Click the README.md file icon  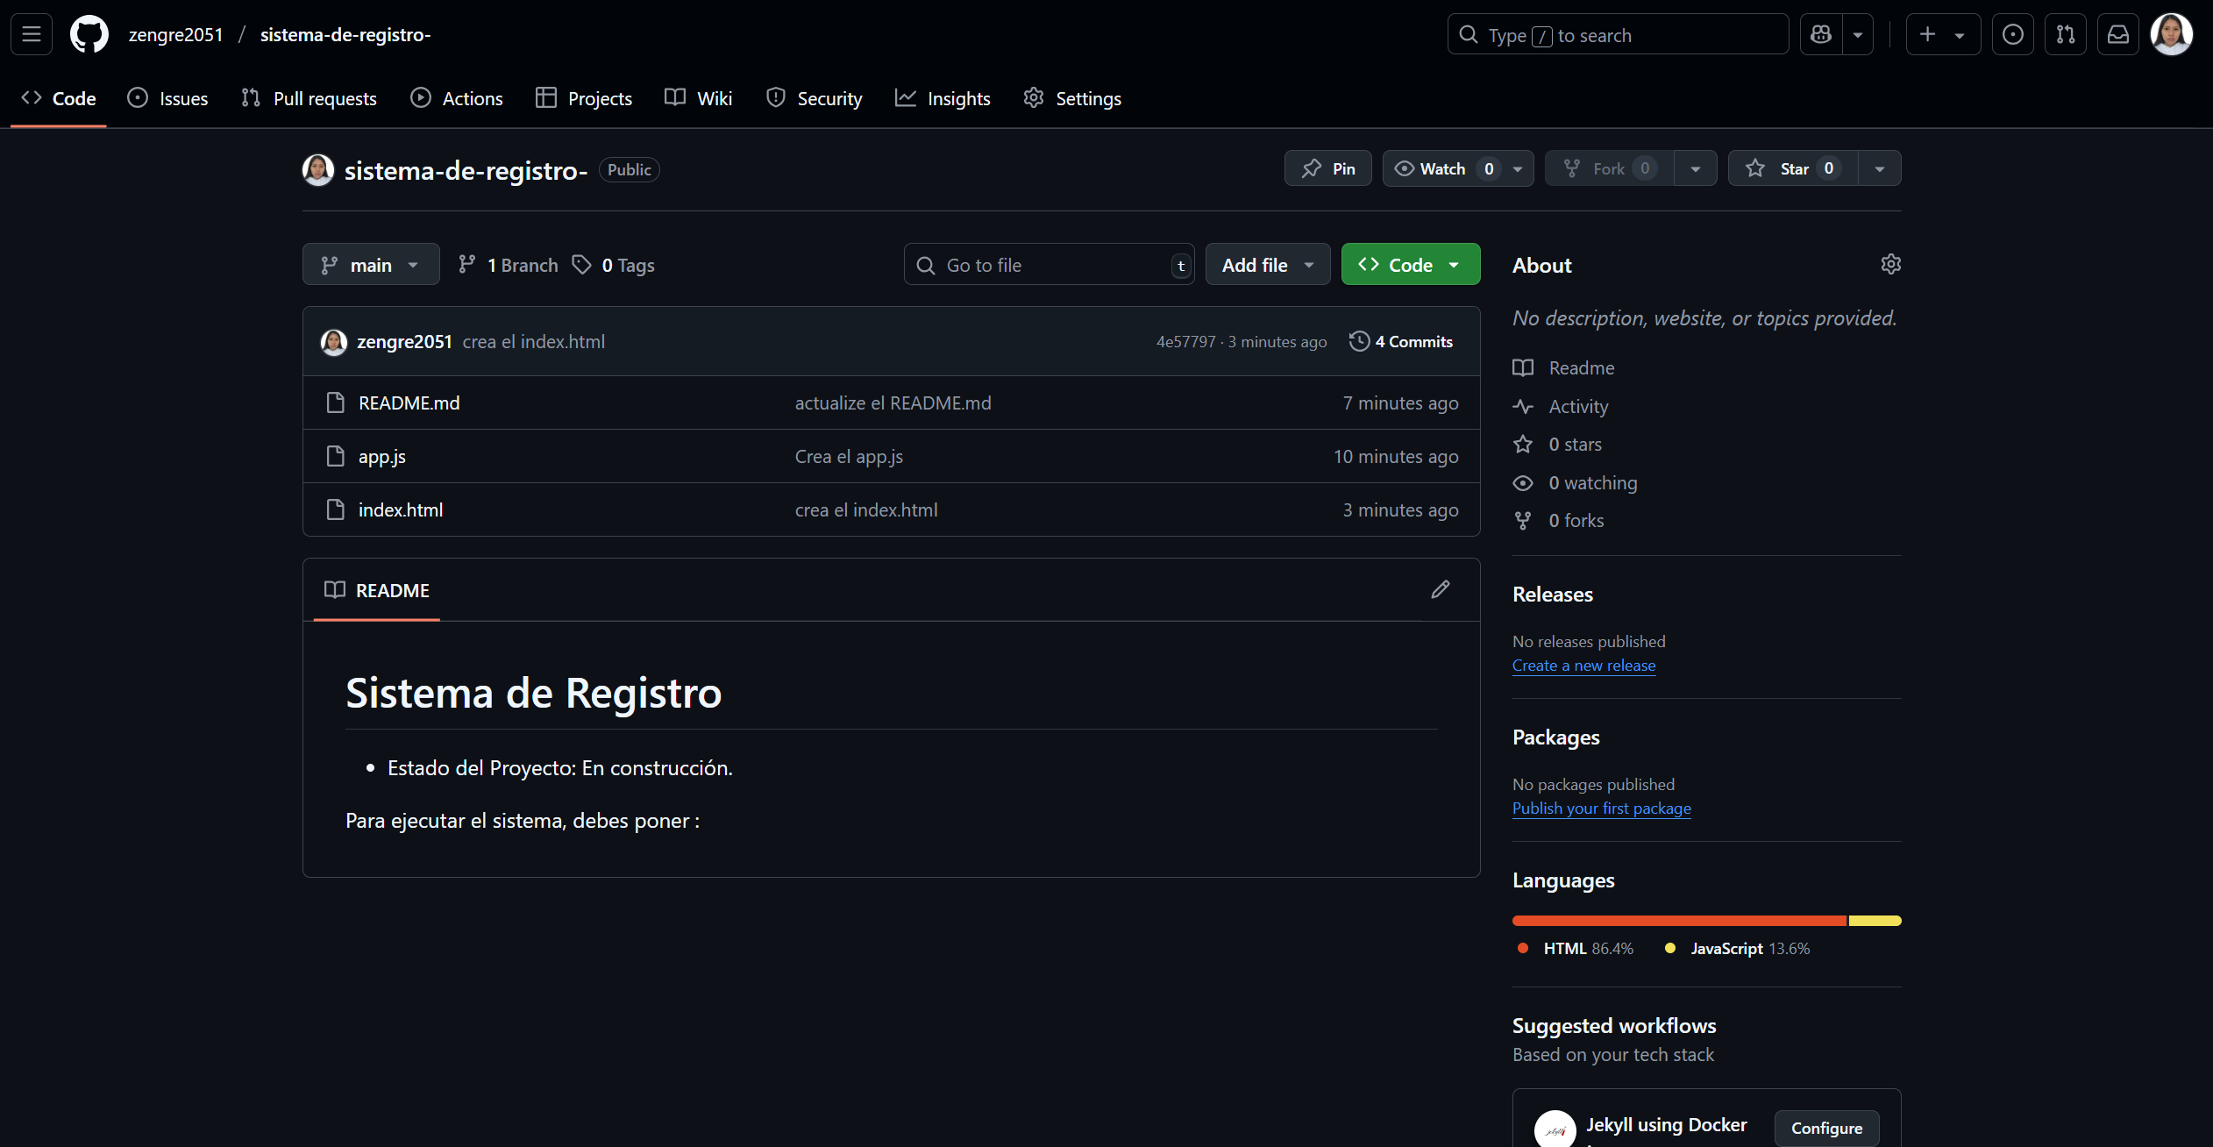pos(335,403)
